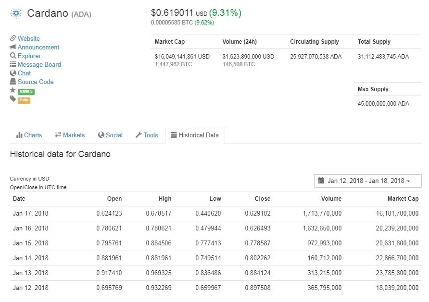Click the caret arrow in date range picker
Viewport: 429px width, 302px height.
[x=408, y=181]
